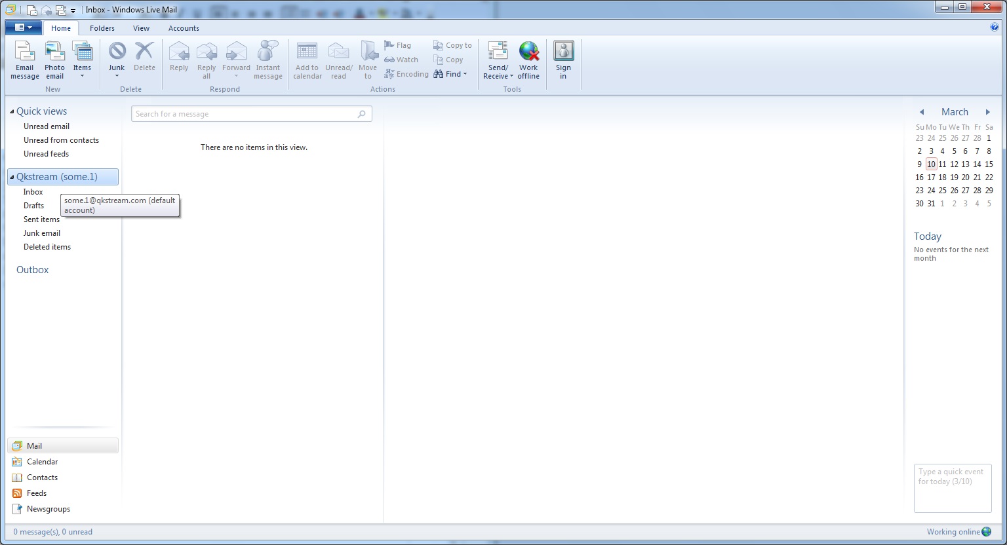Toggle Work offline mode
Viewport: 1007px width, 545px height.
click(528, 60)
